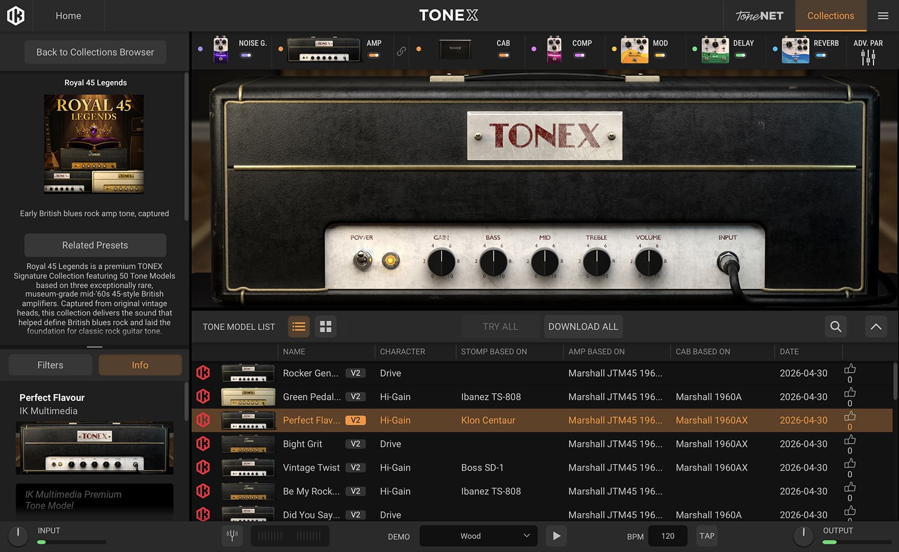Screen dimensions: 899x552
Task: Click IK logo icon on Rocker Gen row
Action: click(203, 373)
